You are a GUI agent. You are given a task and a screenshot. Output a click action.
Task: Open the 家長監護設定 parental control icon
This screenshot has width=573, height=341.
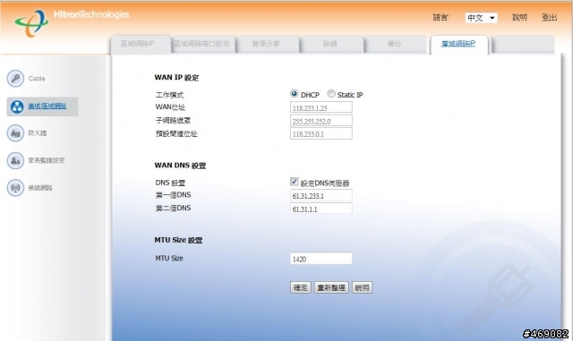tap(15, 160)
